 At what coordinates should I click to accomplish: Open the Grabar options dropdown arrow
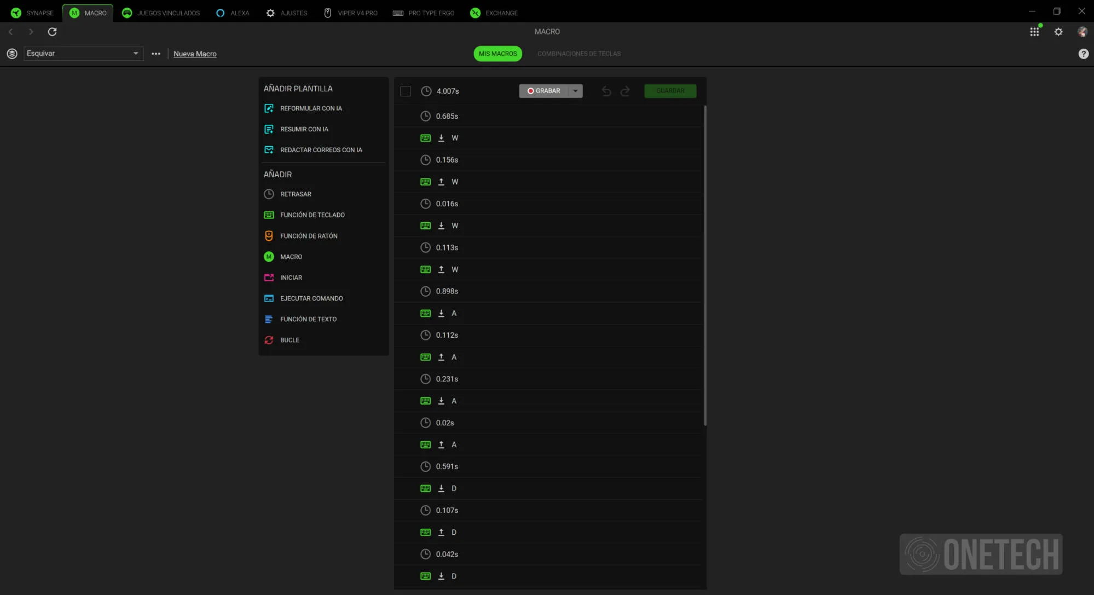[x=576, y=91]
